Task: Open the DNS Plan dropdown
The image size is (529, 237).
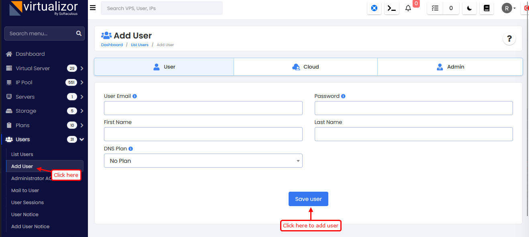Action: click(203, 161)
